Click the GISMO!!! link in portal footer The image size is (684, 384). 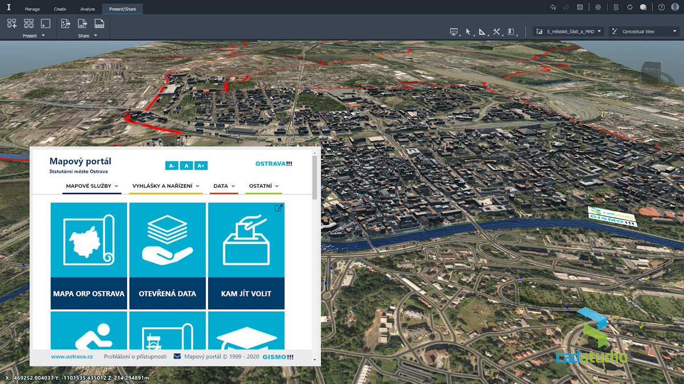tap(278, 357)
